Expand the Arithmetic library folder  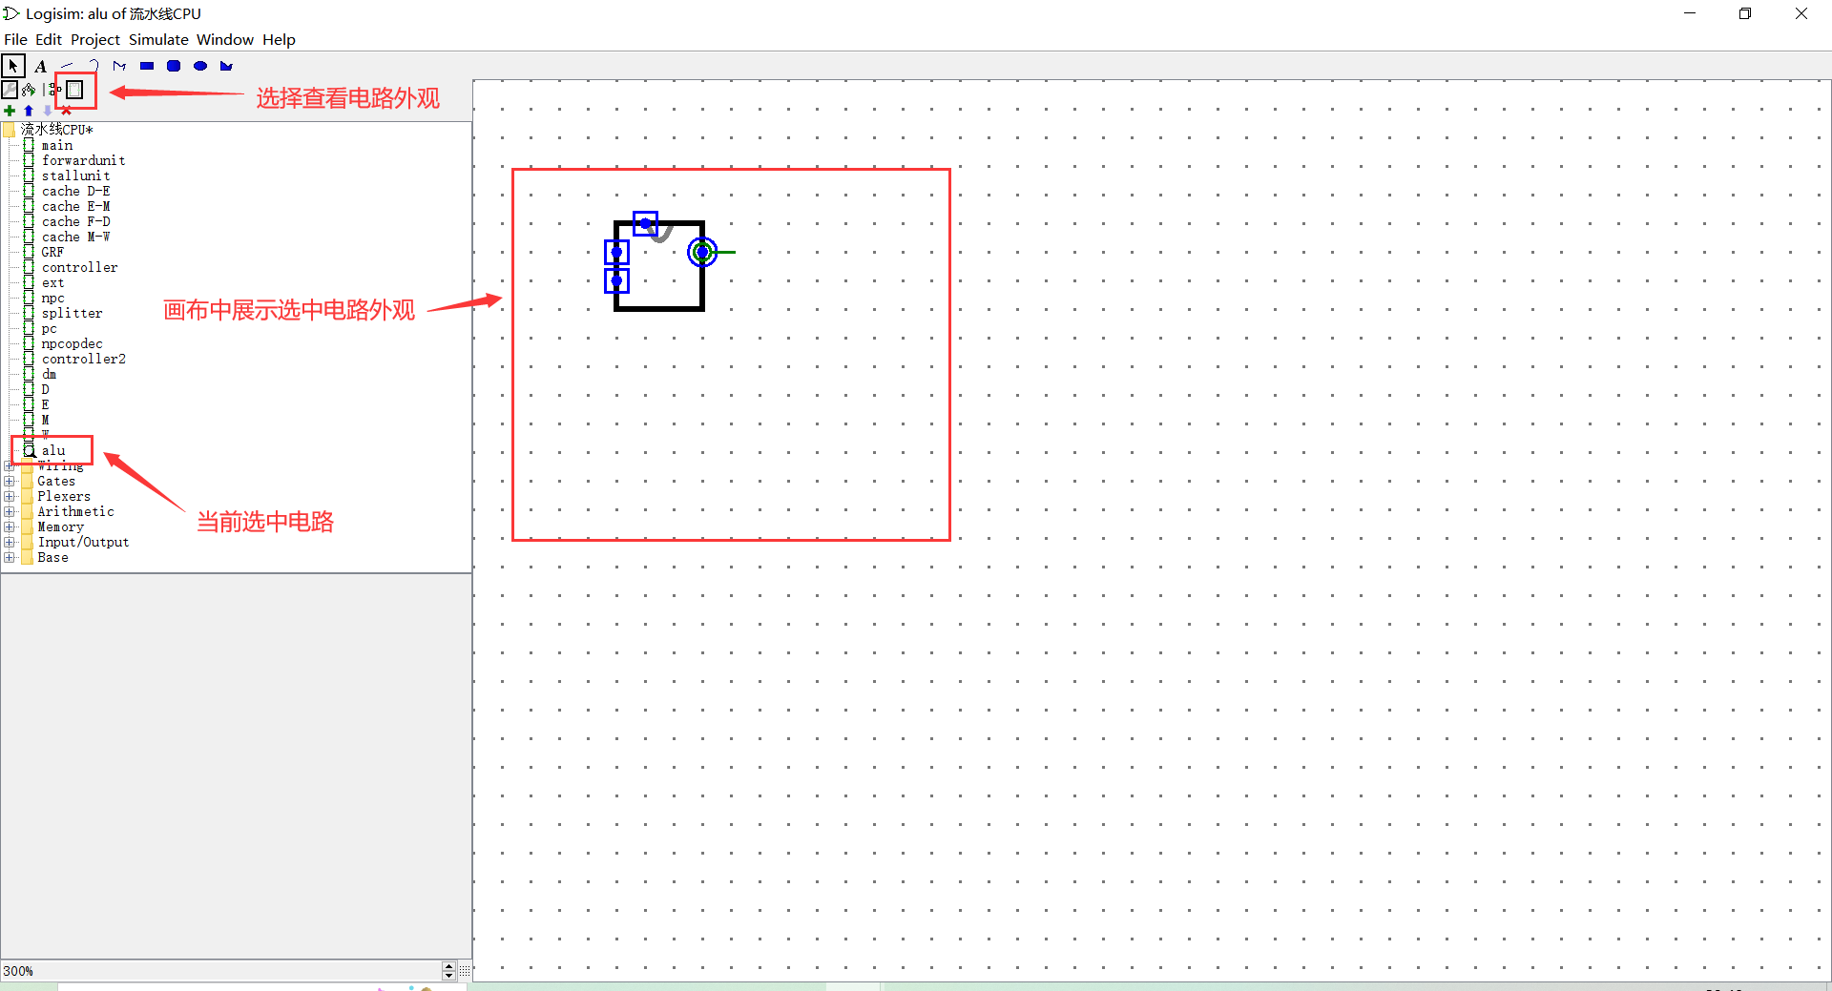click(10, 512)
